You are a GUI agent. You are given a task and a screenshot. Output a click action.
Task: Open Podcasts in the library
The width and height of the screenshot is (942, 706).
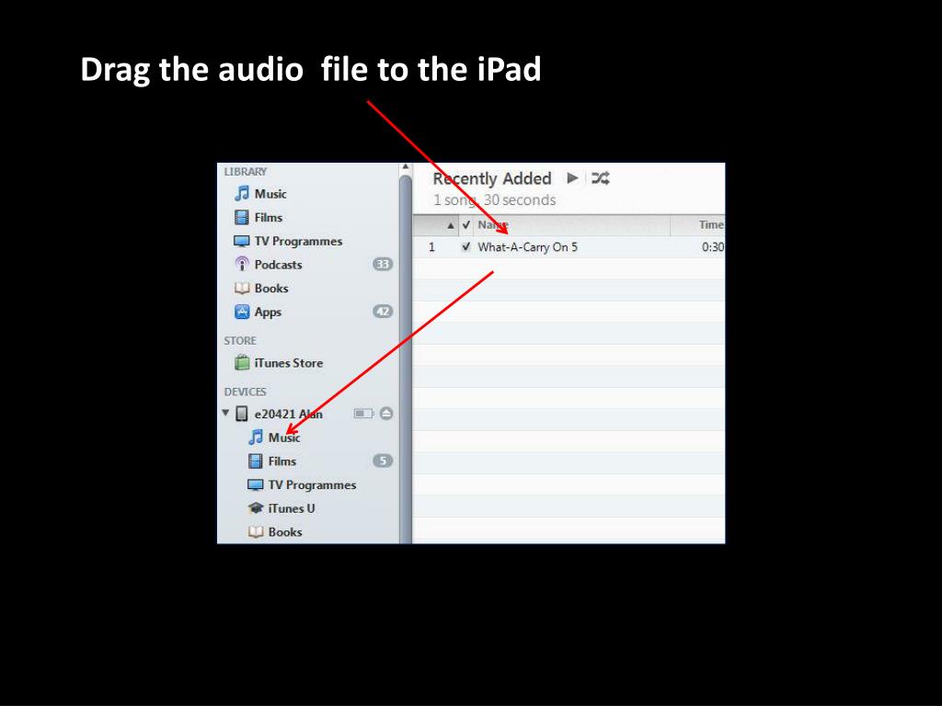[268, 265]
